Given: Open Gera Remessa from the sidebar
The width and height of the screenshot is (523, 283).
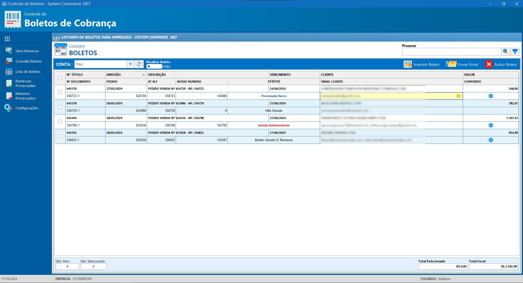Looking at the screenshot, I should [x=27, y=51].
